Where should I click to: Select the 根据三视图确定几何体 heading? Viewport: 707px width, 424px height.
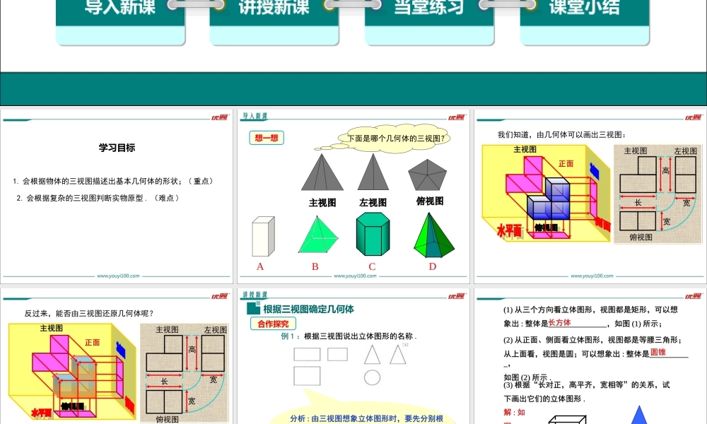pos(308,310)
